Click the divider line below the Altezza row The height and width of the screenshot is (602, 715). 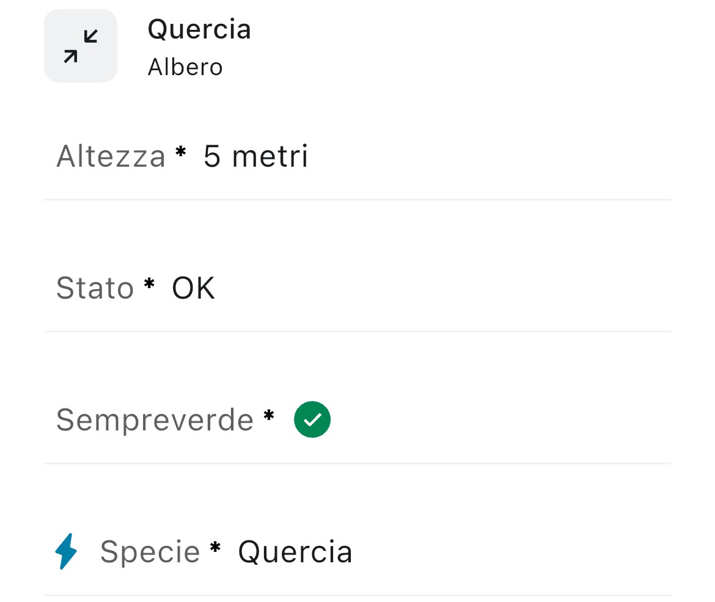[x=358, y=200]
